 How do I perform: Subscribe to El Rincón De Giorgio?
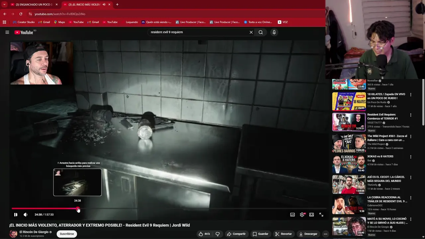click(67, 234)
